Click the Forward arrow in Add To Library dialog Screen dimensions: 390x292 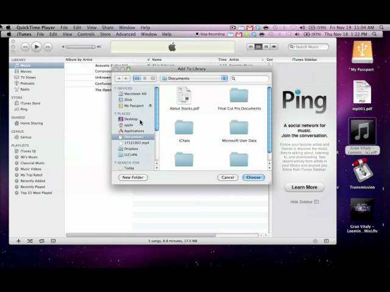click(126, 78)
